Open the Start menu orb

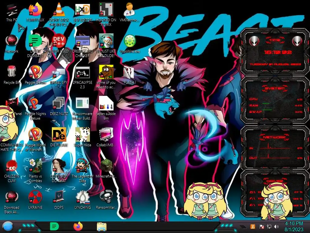[8, 226]
